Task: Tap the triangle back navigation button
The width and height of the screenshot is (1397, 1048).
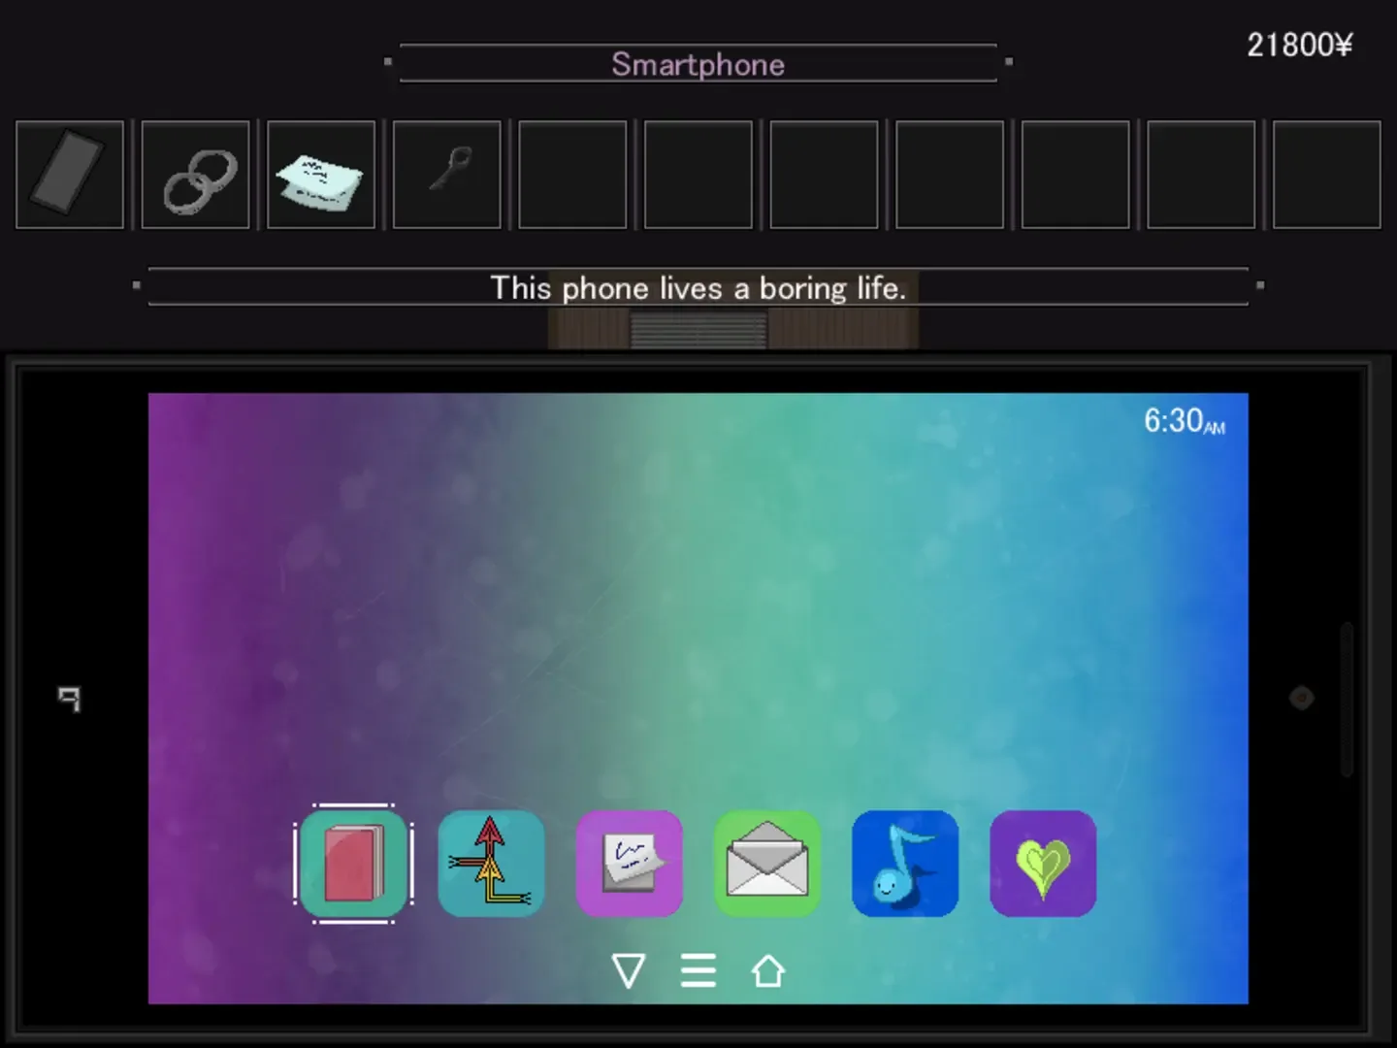Action: 629,970
